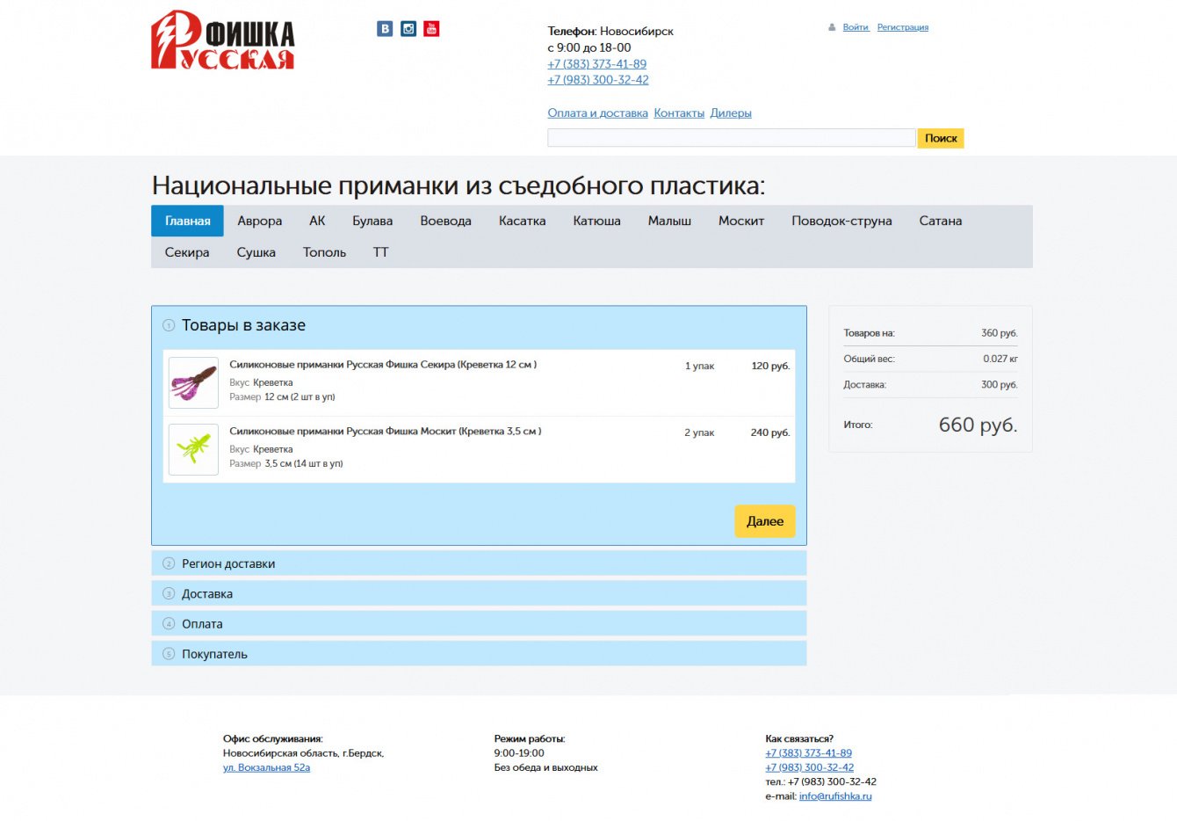Open the Касатка category
1177x821 pixels.
[523, 221]
